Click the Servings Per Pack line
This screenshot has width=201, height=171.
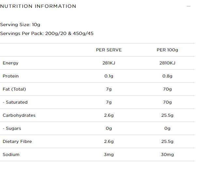coord(47,33)
